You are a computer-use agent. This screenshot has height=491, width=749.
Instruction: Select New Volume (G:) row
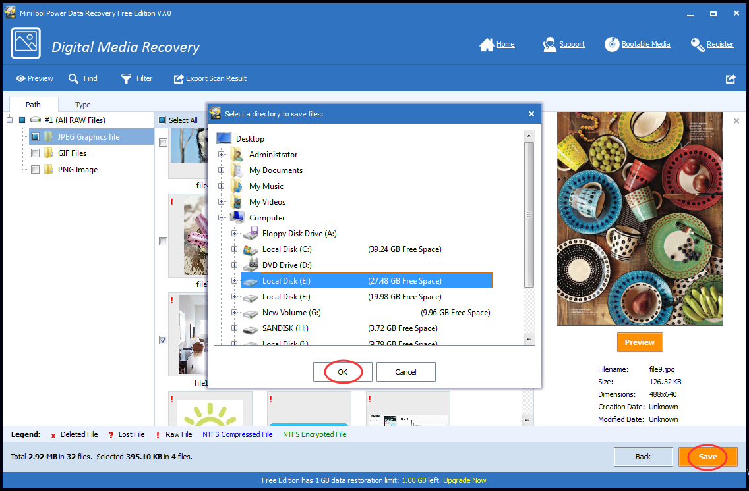click(x=367, y=313)
